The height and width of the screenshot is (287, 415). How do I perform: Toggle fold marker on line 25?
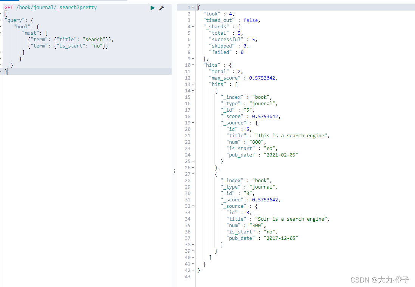[193, 161]
